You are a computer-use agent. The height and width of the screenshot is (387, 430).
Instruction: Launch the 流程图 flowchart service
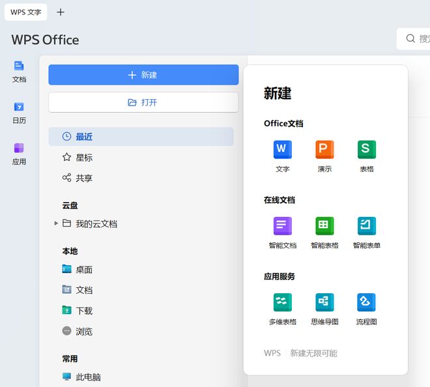point(367,309)
